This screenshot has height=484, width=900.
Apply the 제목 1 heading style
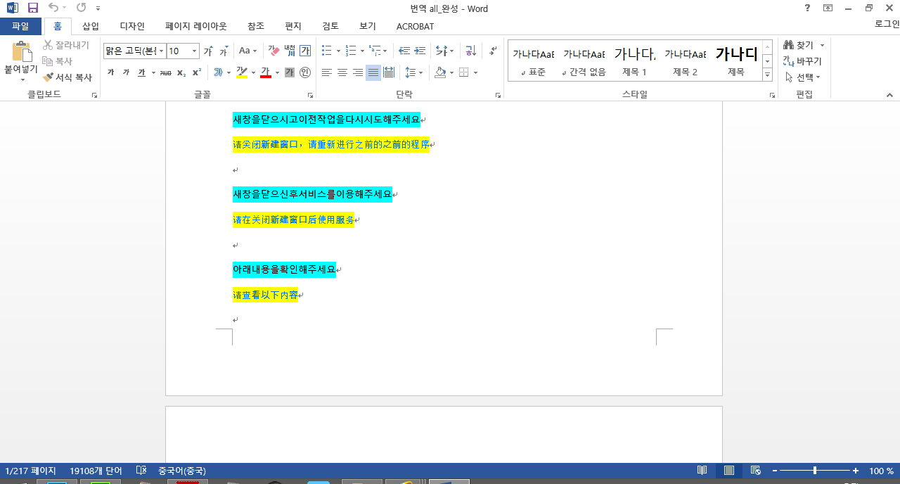pos(634,61)
